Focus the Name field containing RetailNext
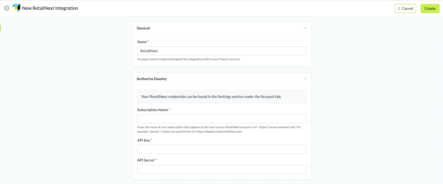443x184 pixels. coord(221,51)
